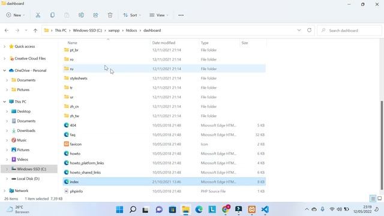Select the 404 Edge HTML file
The image size is (384, 216).
click(164, 125)
